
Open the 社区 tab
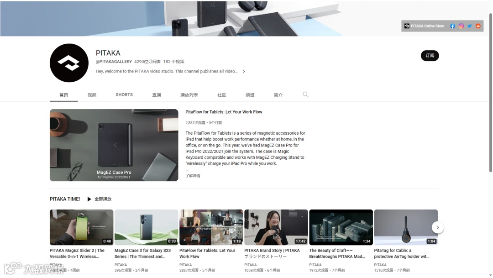point(222,94)
